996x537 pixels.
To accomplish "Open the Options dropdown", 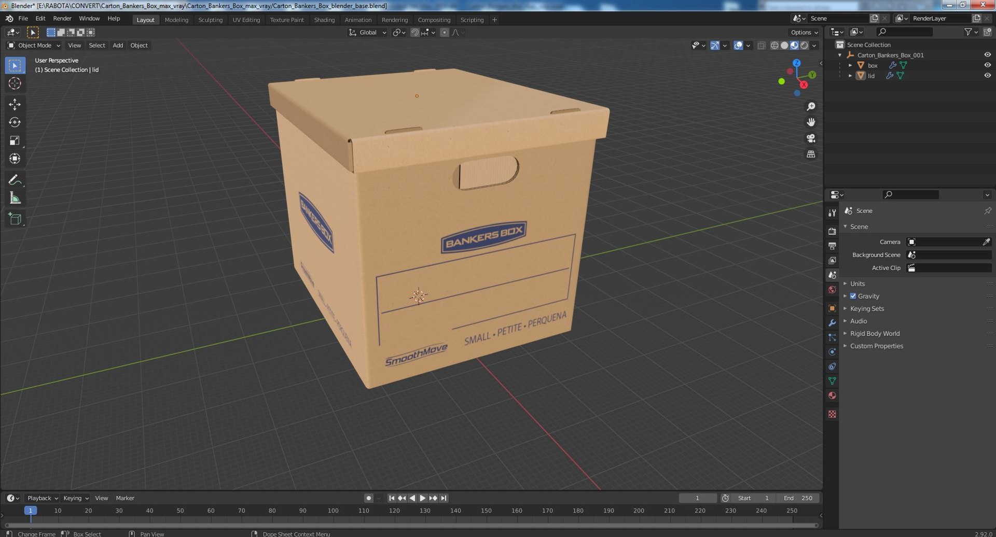I will pos(804,33).
